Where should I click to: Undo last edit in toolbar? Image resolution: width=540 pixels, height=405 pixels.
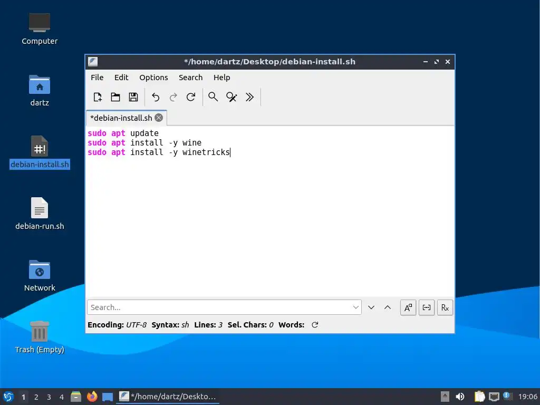pyautogui.click(x=156, y=97)
